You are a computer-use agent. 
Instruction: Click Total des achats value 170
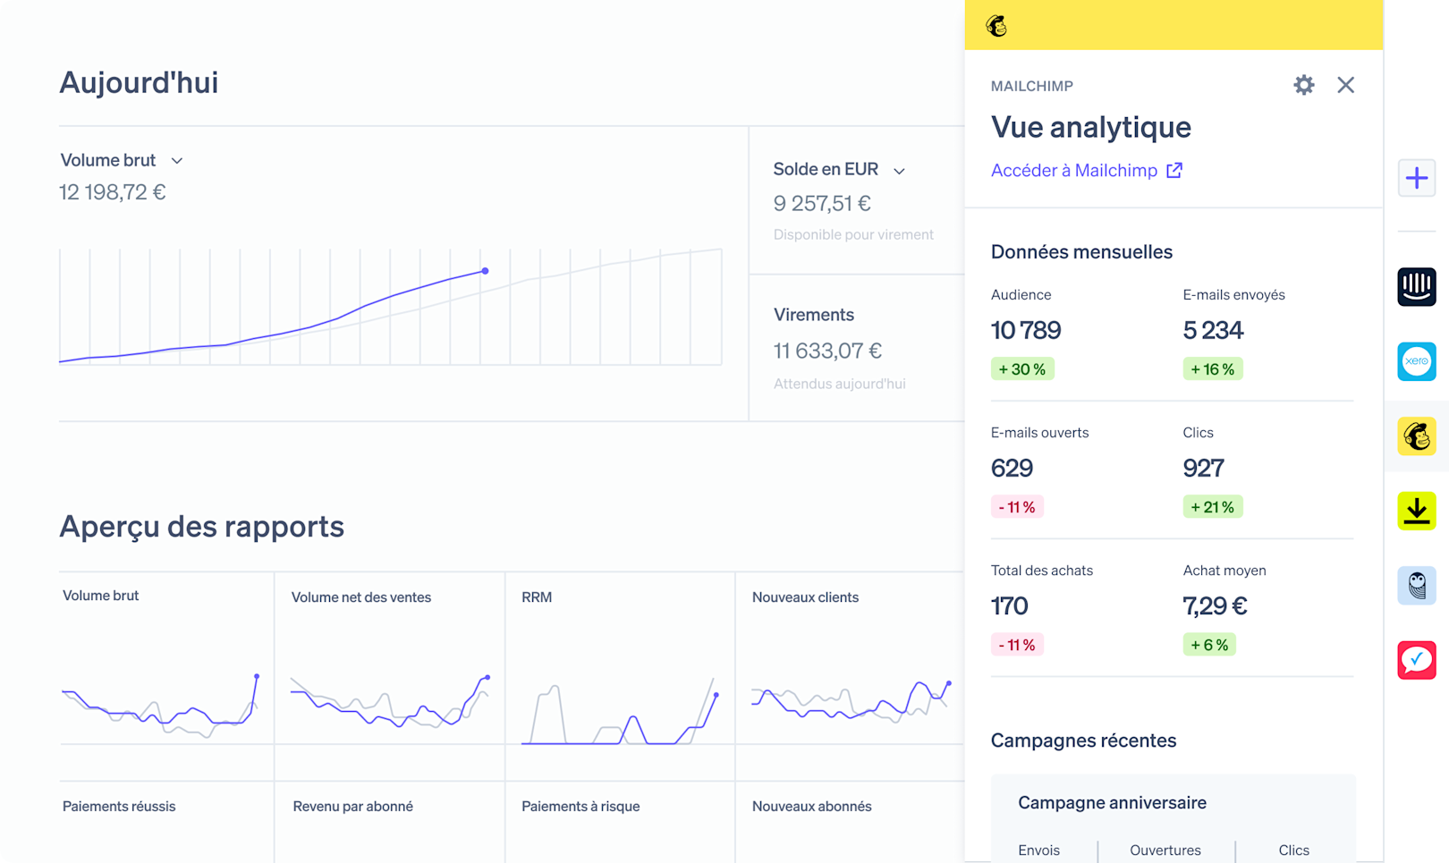[x=1009, y=605]
